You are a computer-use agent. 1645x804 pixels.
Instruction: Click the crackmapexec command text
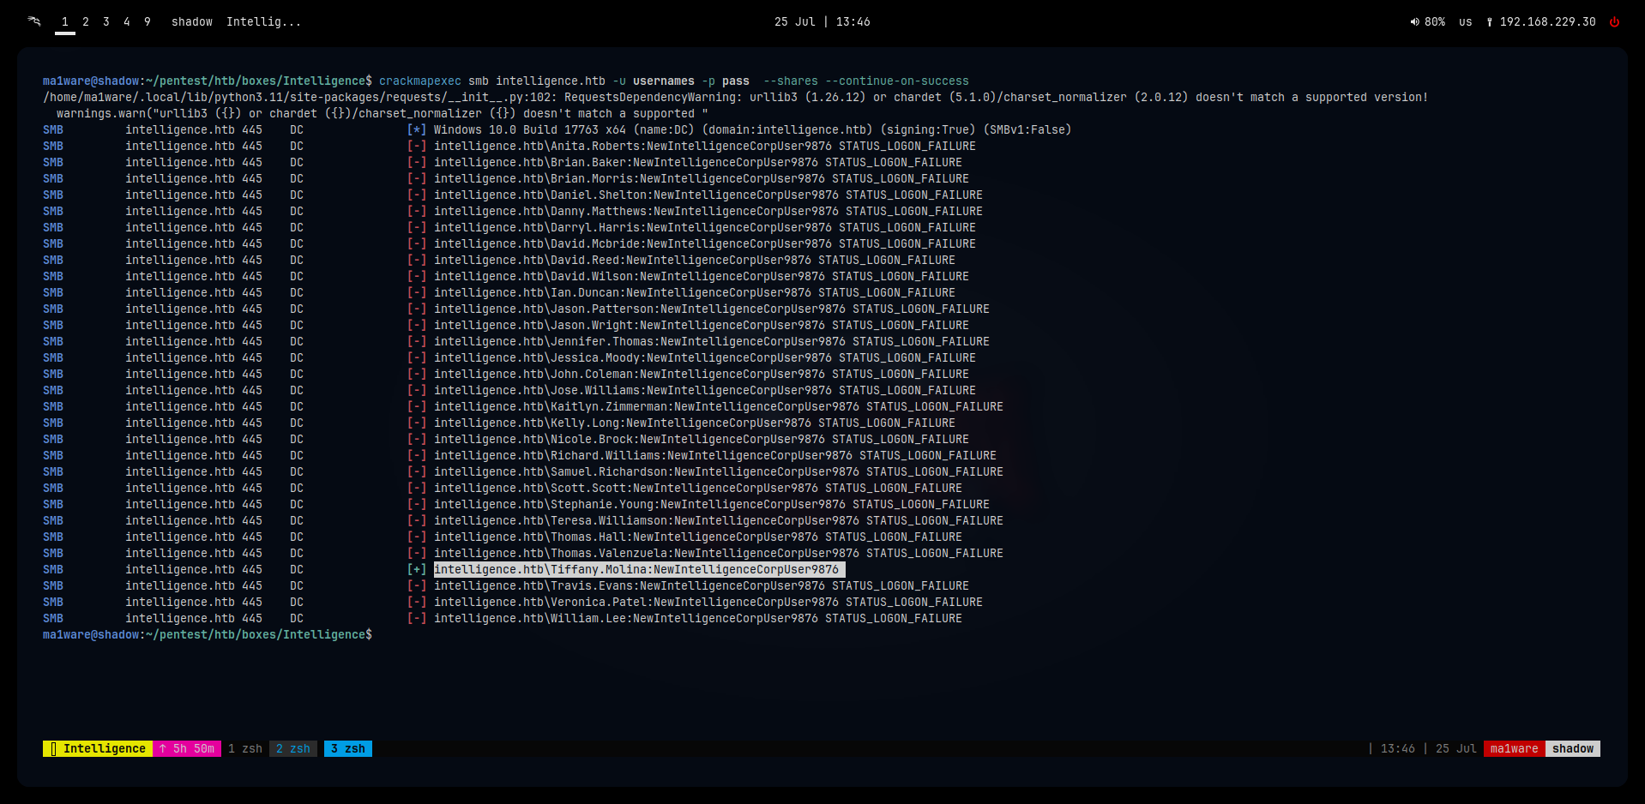point(420,81)
